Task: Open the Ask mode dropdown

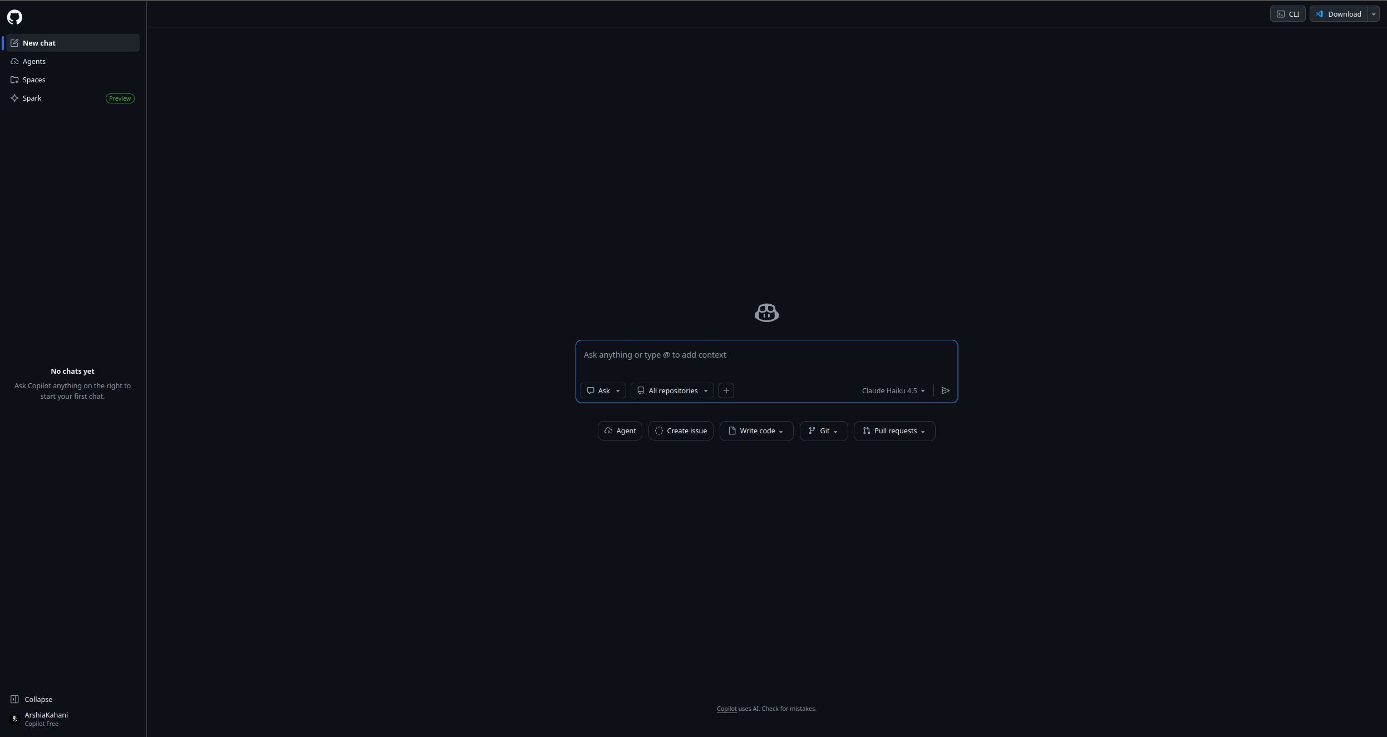Action: coord(603,390)
